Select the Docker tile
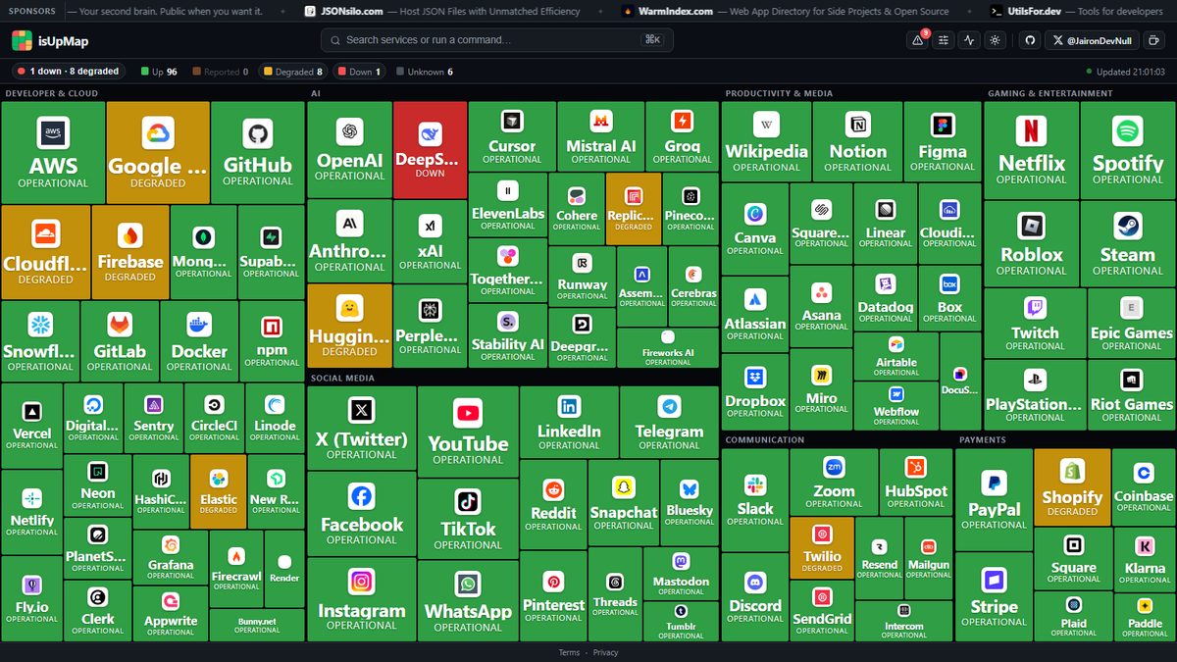1177x662 pixels. coord(199,340)
